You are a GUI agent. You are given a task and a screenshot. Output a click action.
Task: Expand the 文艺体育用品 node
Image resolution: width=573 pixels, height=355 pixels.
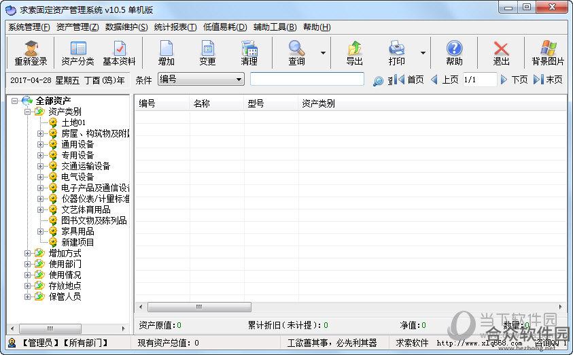40,209
